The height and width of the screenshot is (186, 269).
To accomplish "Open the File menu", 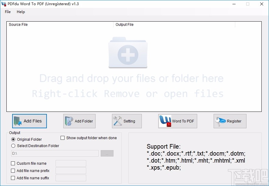I will tap(7, 12).
